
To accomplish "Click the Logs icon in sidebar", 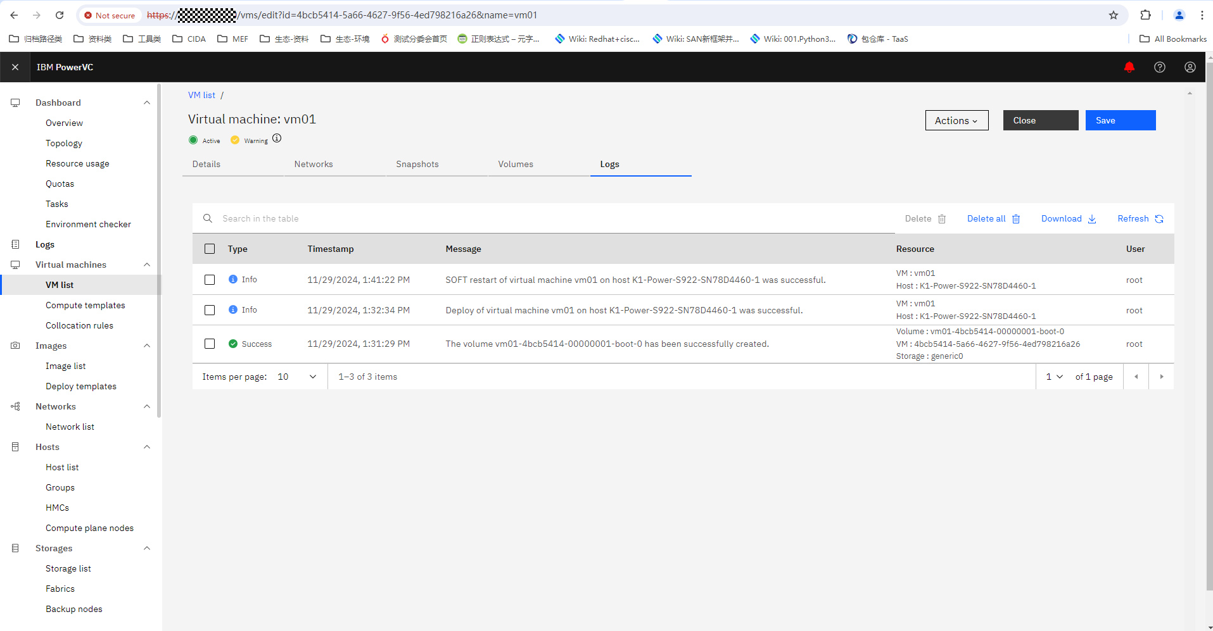I will 15,244.
